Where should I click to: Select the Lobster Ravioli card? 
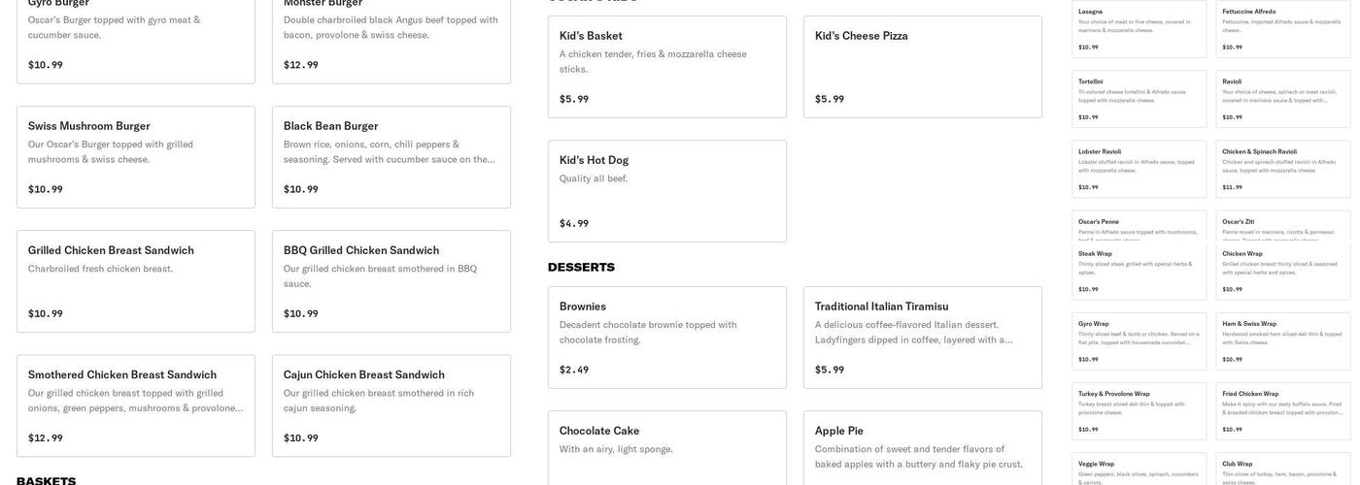[1139, 169]
